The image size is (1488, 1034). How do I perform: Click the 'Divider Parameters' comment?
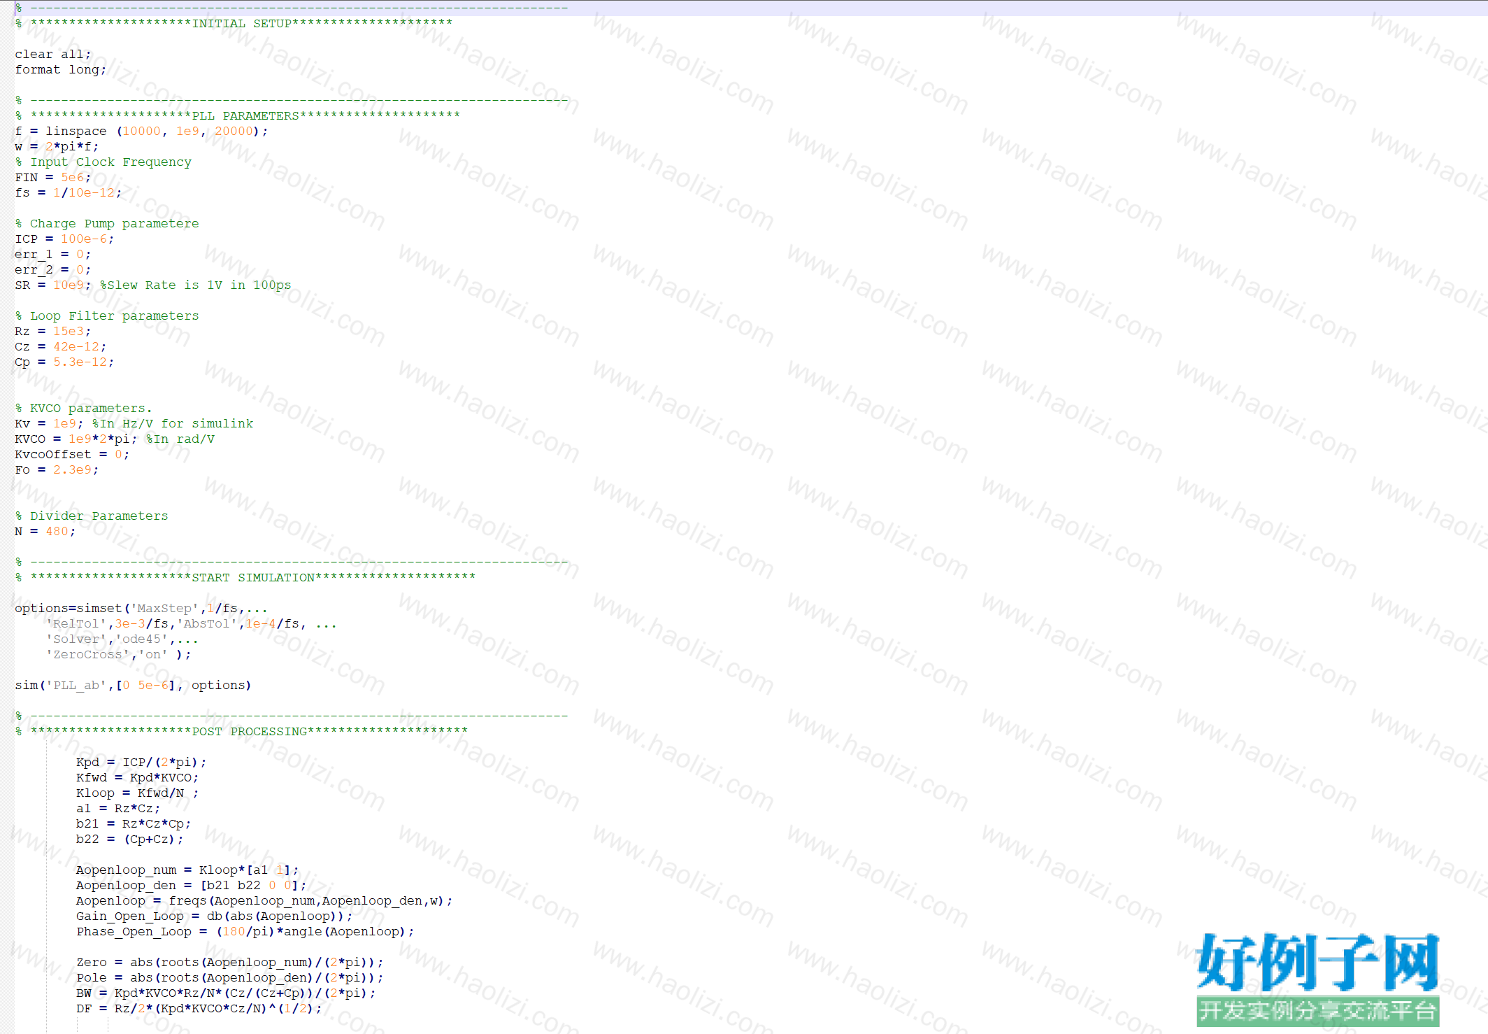click(91, 516)
